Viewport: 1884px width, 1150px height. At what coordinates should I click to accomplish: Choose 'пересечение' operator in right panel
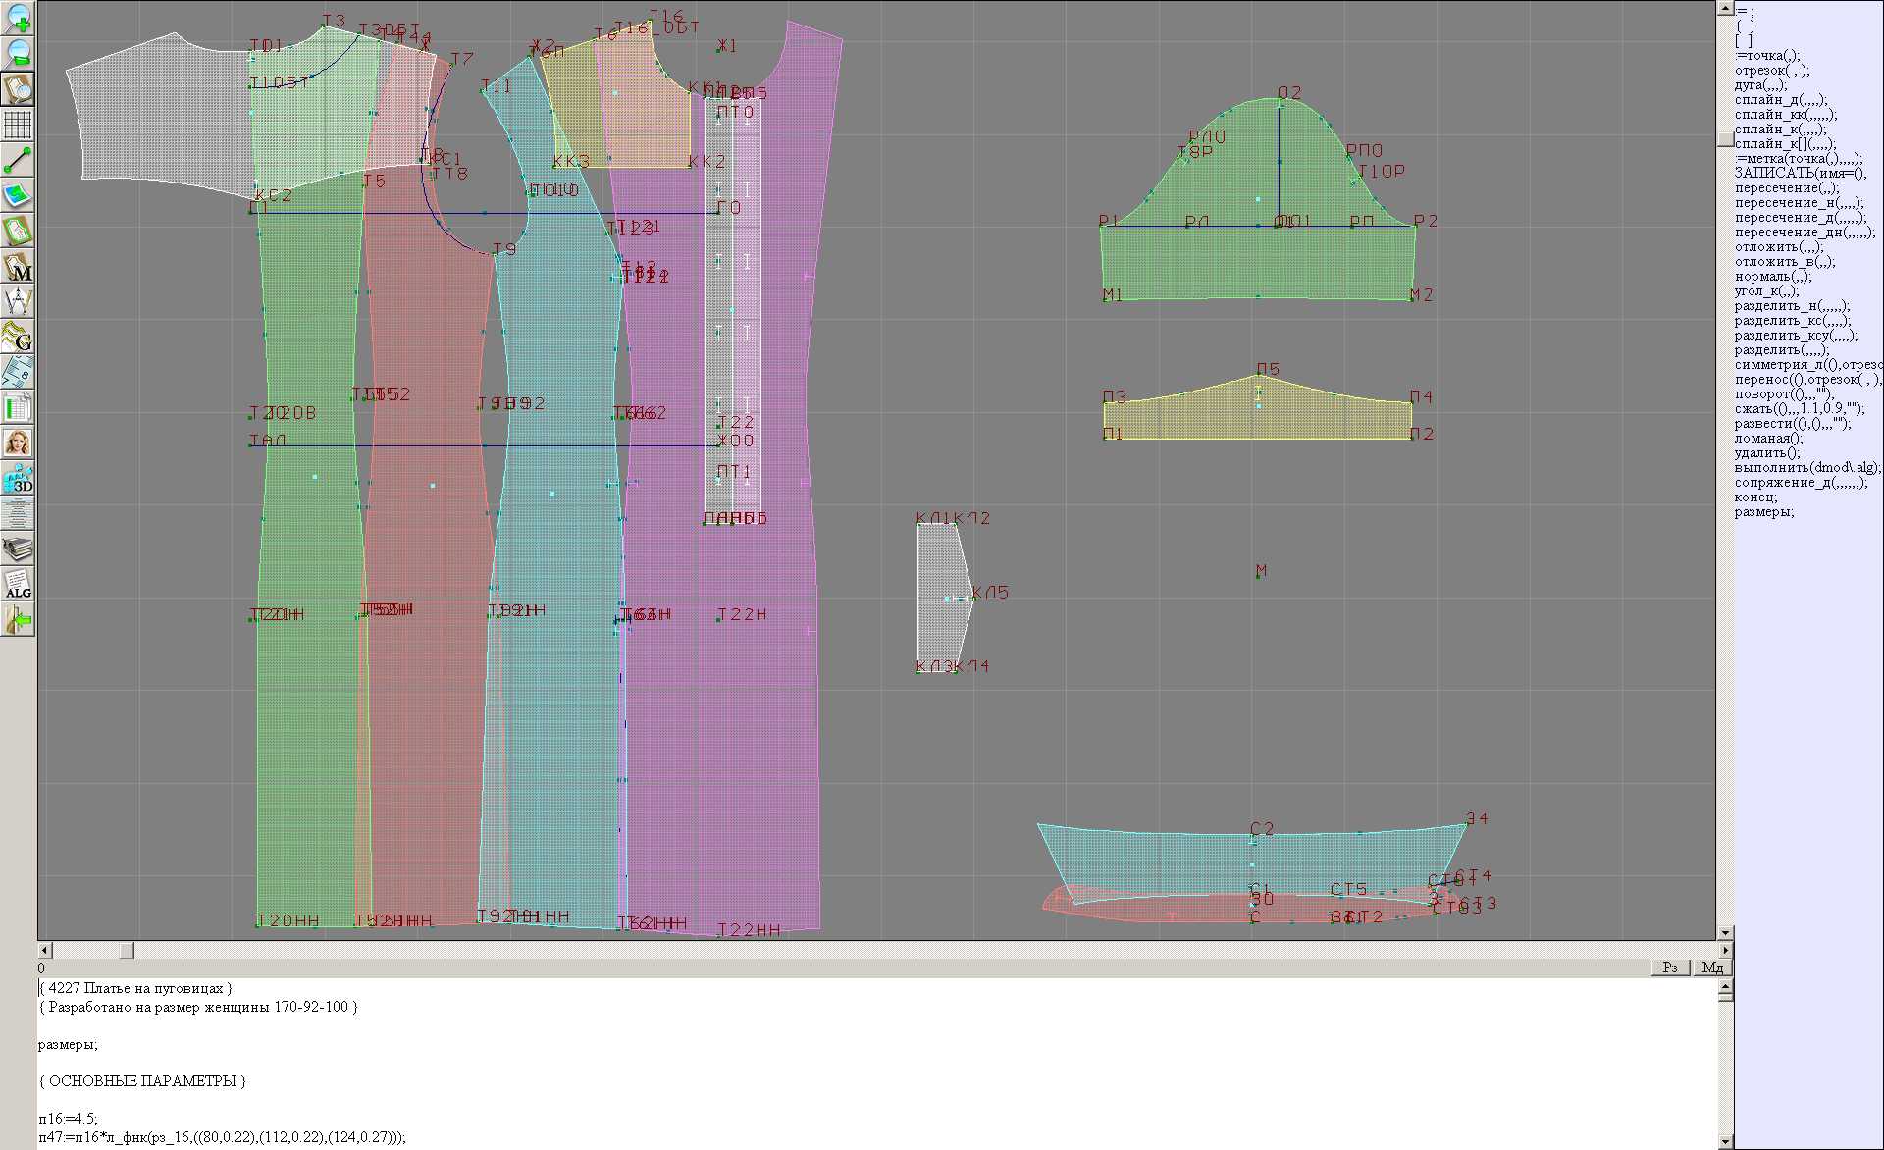tap(1786, 187)
